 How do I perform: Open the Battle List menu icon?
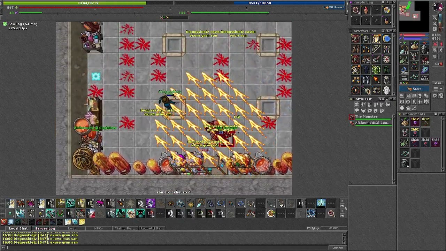click(383, 99)
